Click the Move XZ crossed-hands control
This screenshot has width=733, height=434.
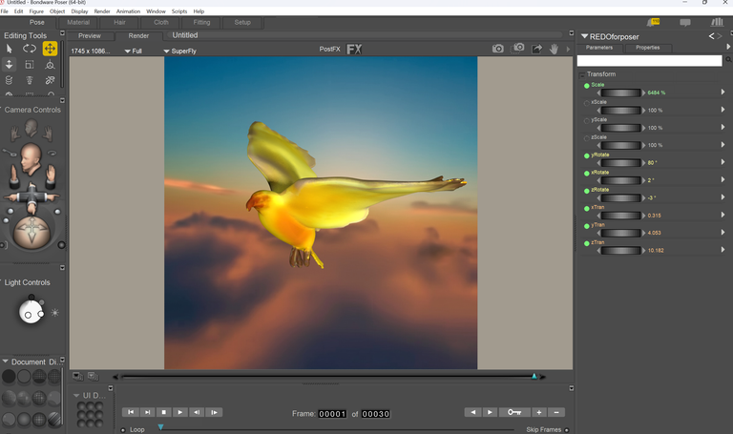coord(31,196)
